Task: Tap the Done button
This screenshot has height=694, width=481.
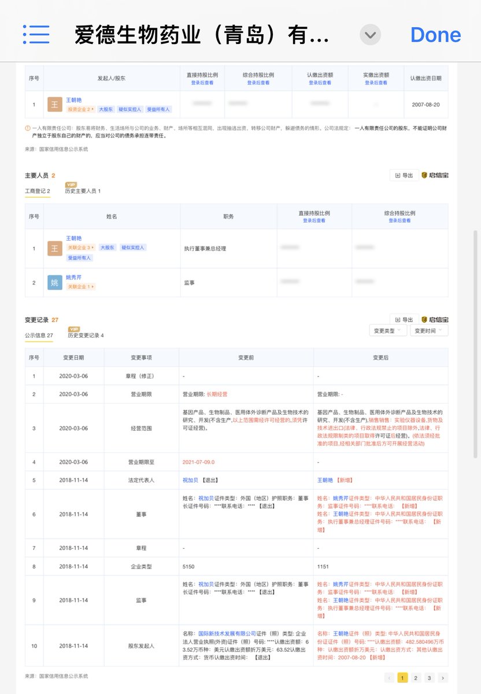Action: [x=435, y=35]
